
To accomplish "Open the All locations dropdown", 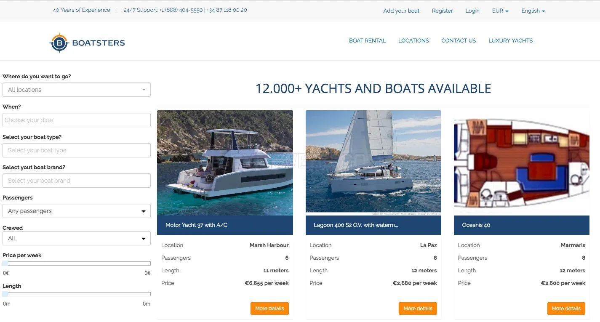I will [77, 90].
